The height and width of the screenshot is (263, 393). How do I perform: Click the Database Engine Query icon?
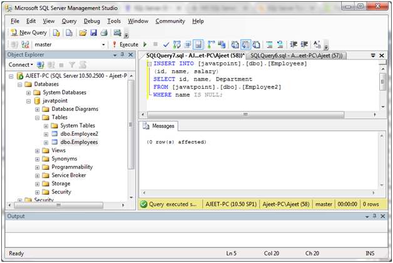(x=56, y=33)
